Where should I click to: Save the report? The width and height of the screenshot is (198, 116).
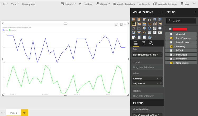pos(185,4)
